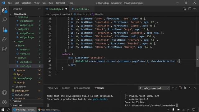Open the notification center icon in taskbar

[194, 110]
